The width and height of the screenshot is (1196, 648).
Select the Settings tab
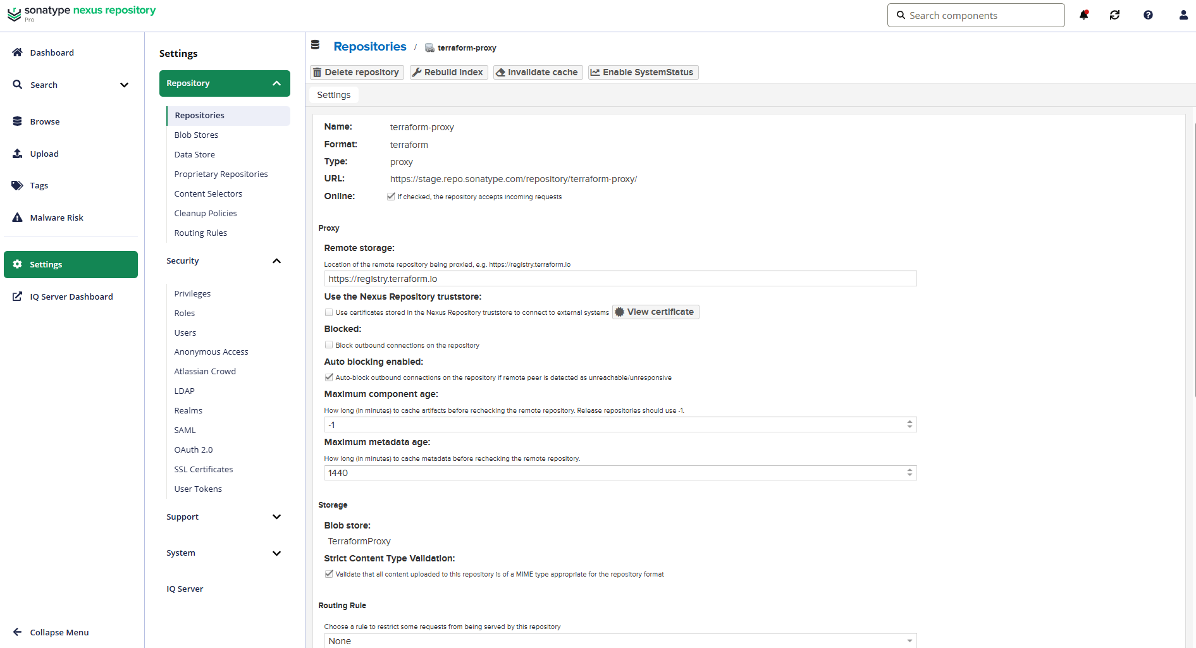(334, 95)
